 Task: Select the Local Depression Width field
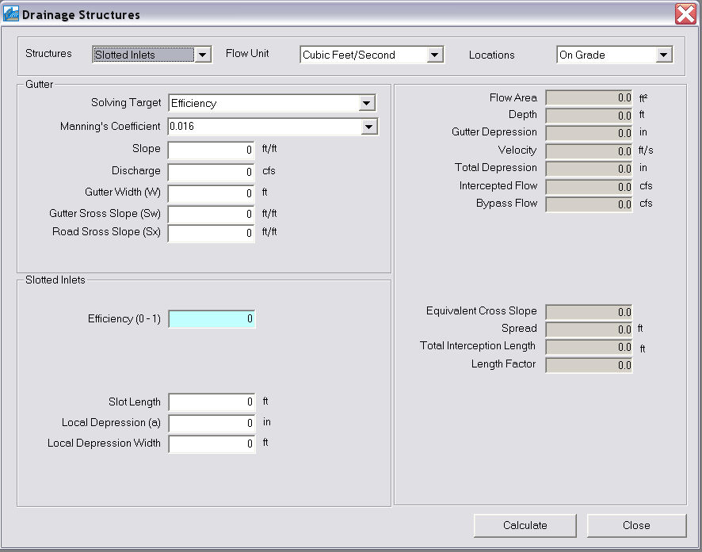click(x=212, y=444)
